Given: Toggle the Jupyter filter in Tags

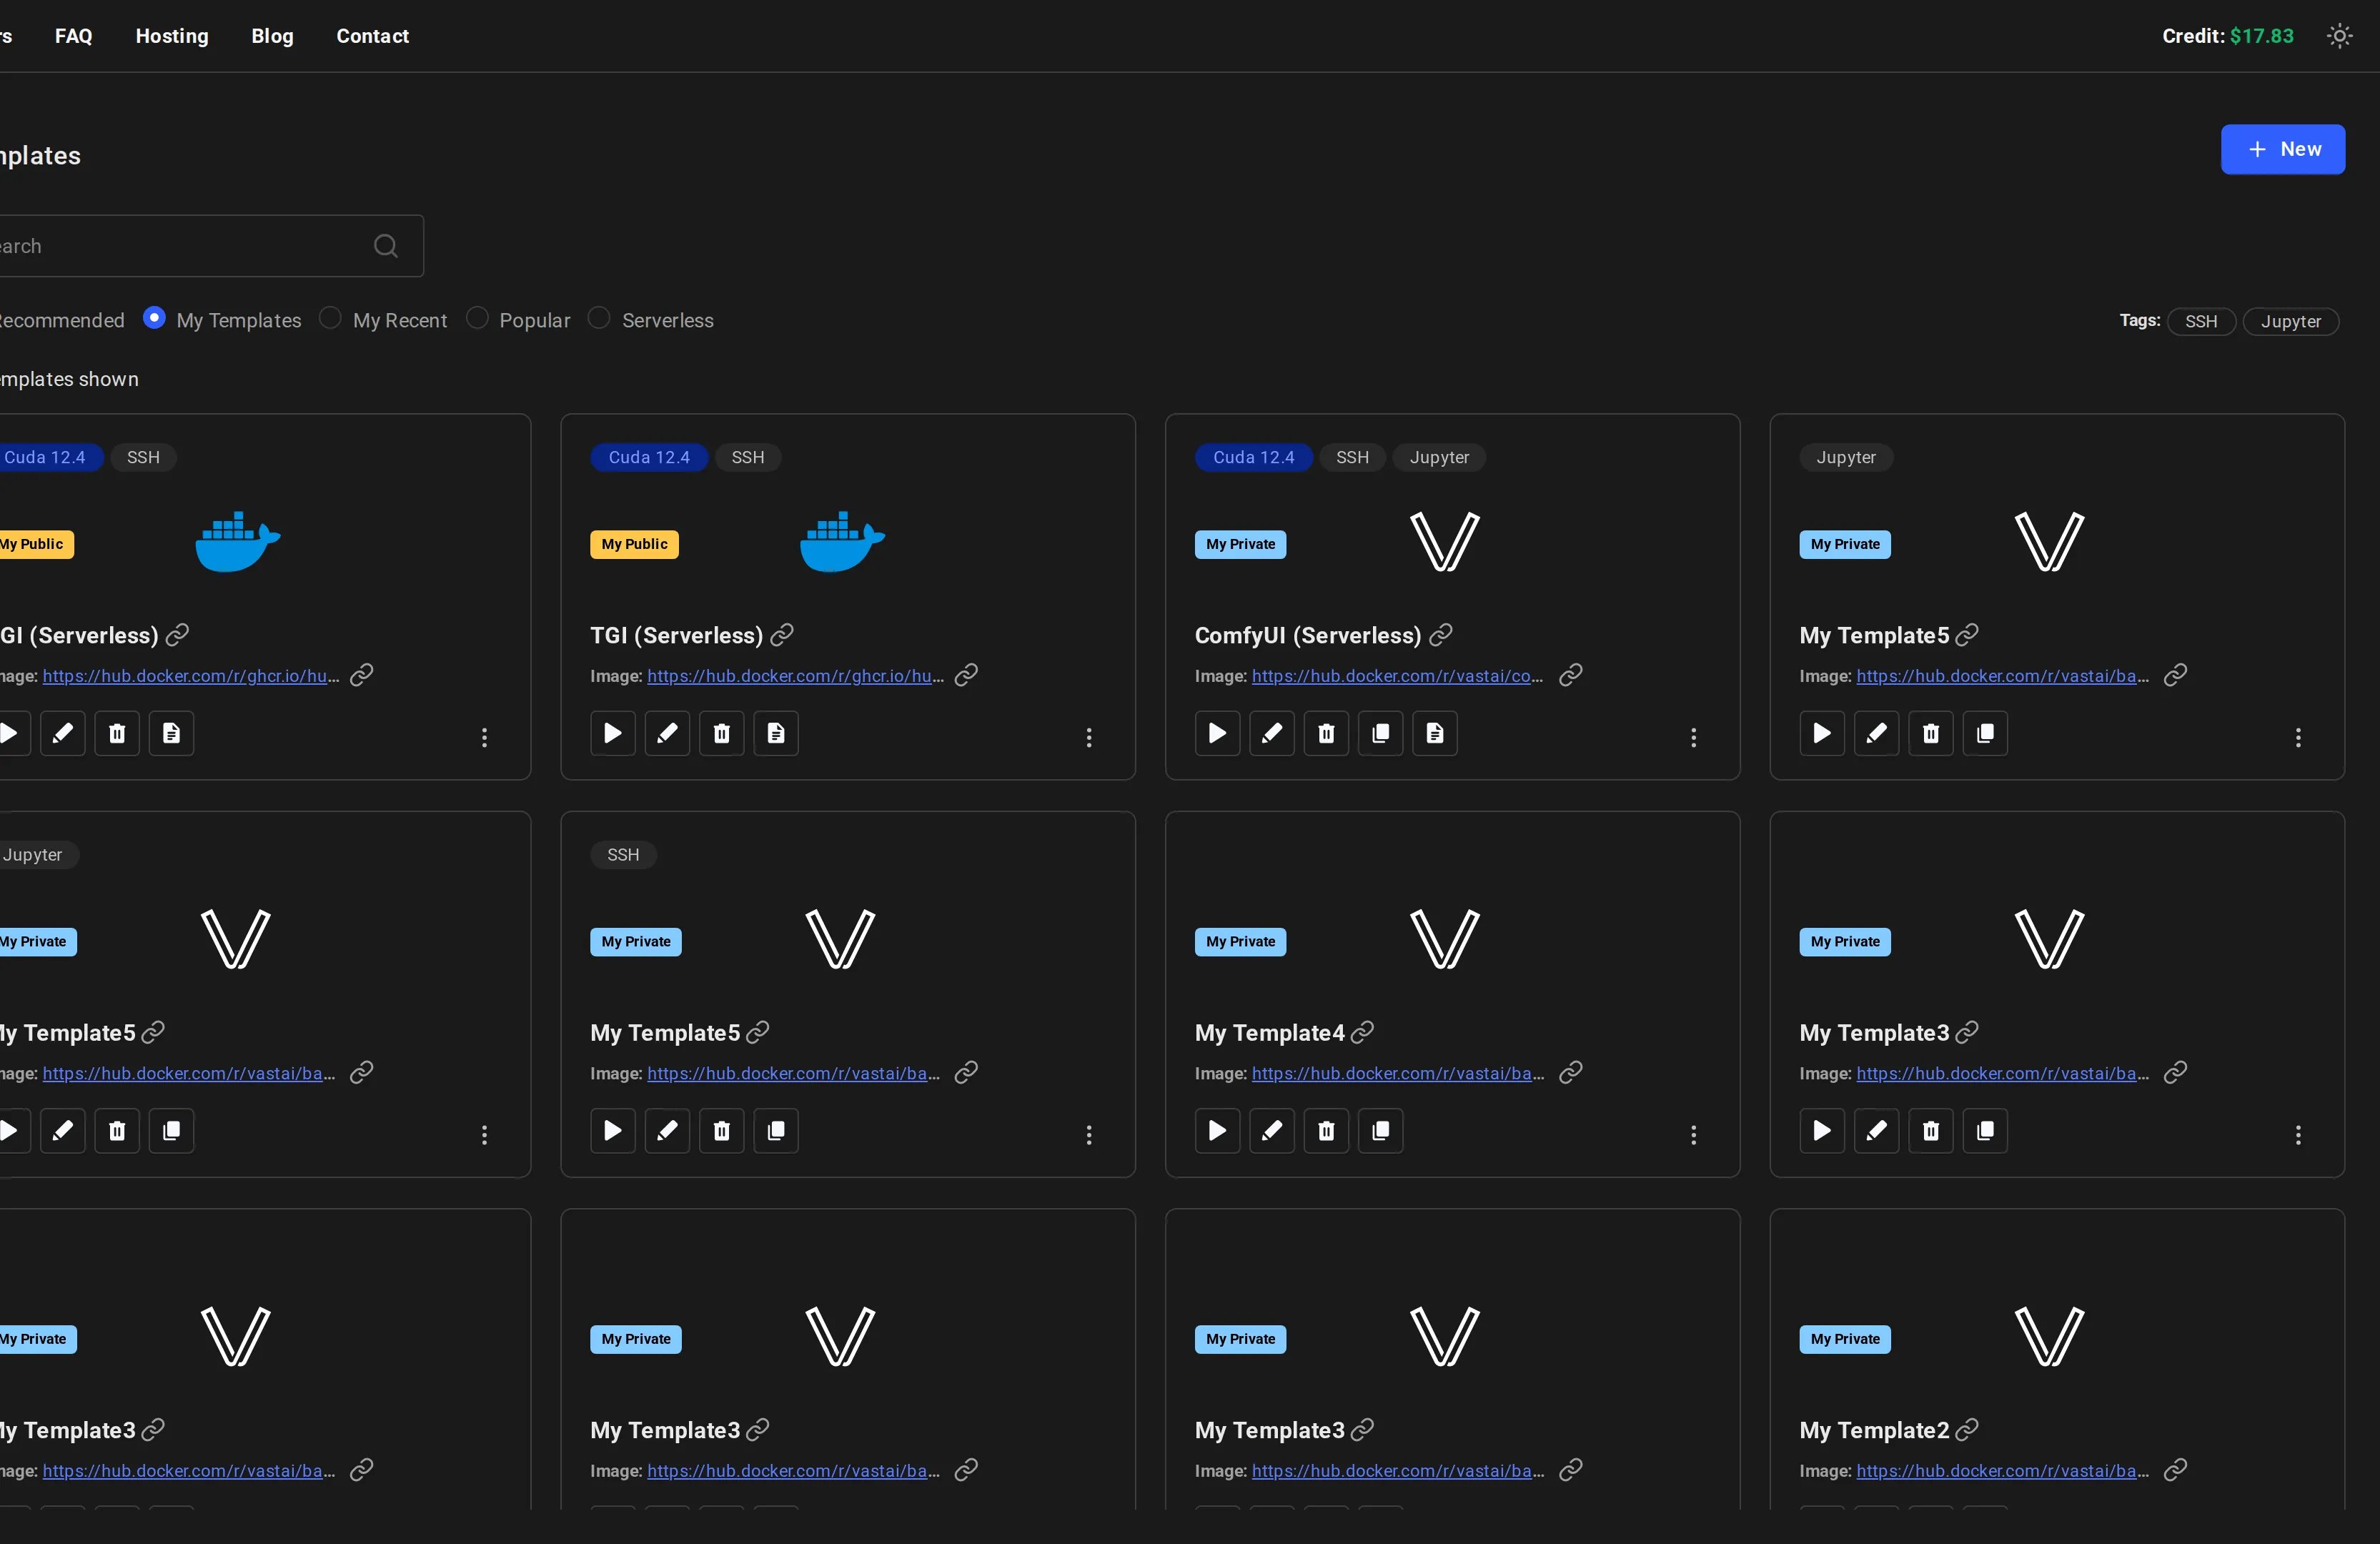Looking at the screenshot, I should pos(2291,321).
